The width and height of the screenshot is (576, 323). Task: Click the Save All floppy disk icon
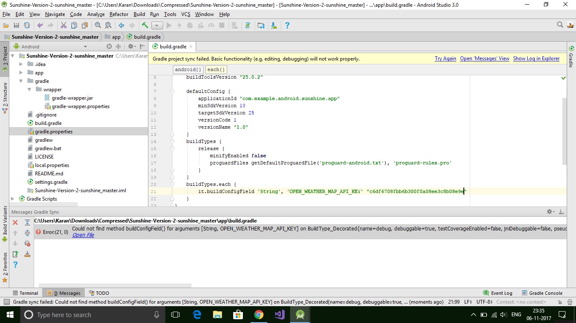click(x=16, y=26)
